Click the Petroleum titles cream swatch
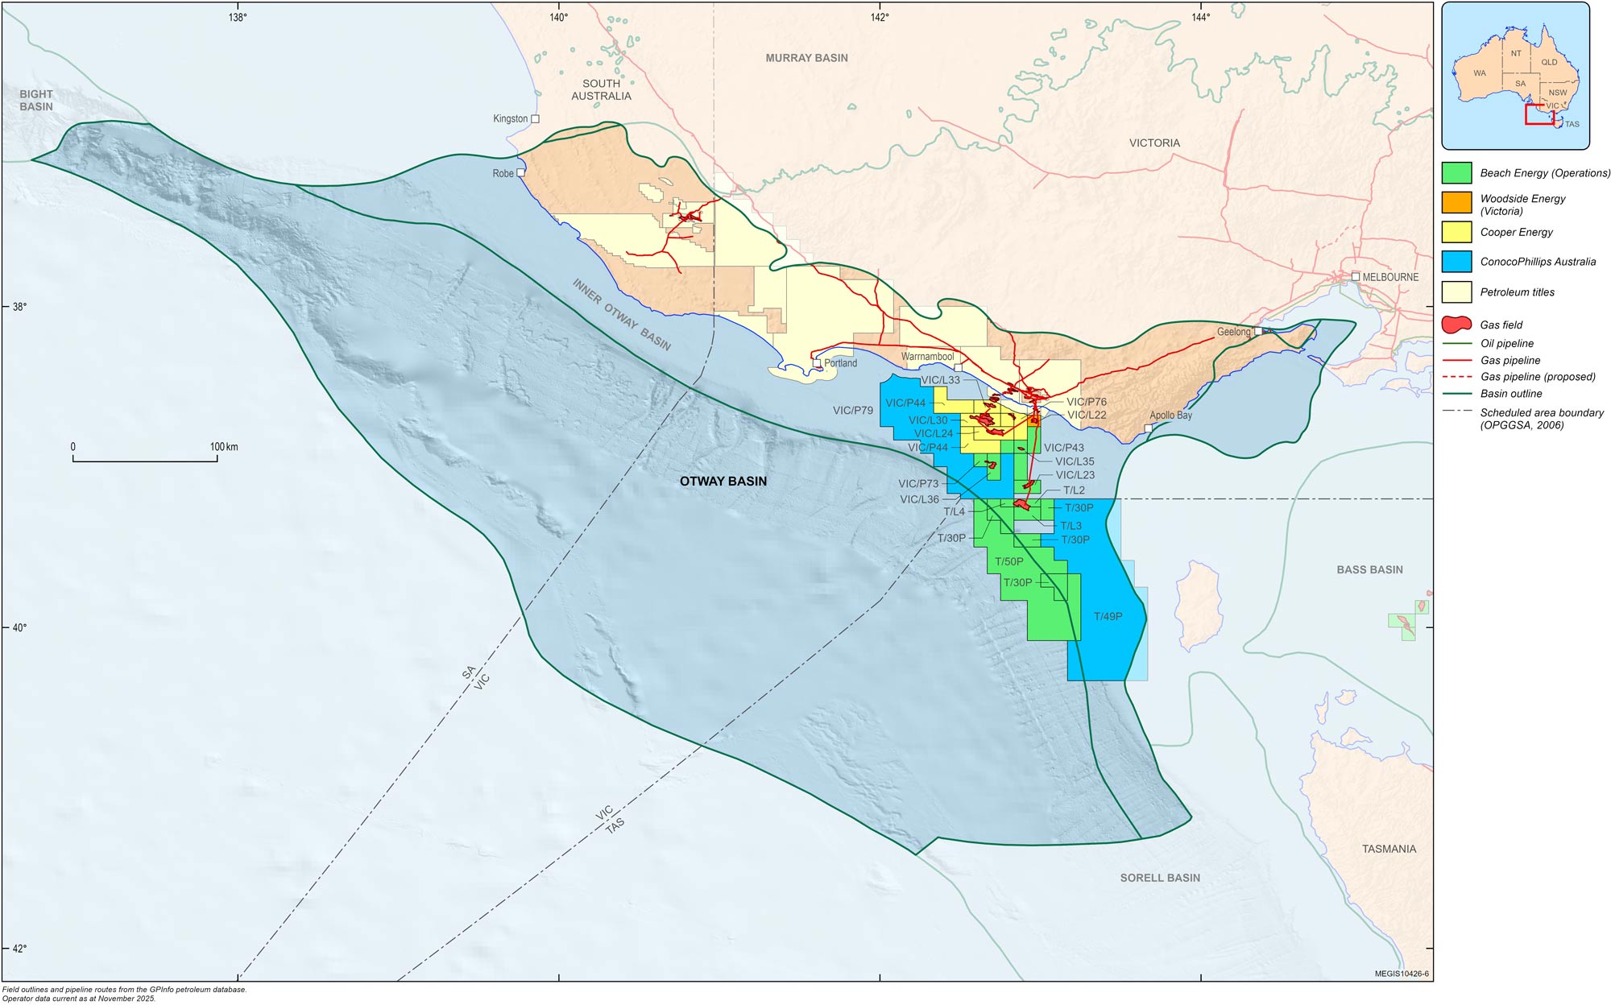 (1456, 292)
